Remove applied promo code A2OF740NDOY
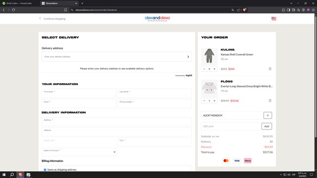The width and height of the screenshot is (317, 178). [x=267, y=115]
